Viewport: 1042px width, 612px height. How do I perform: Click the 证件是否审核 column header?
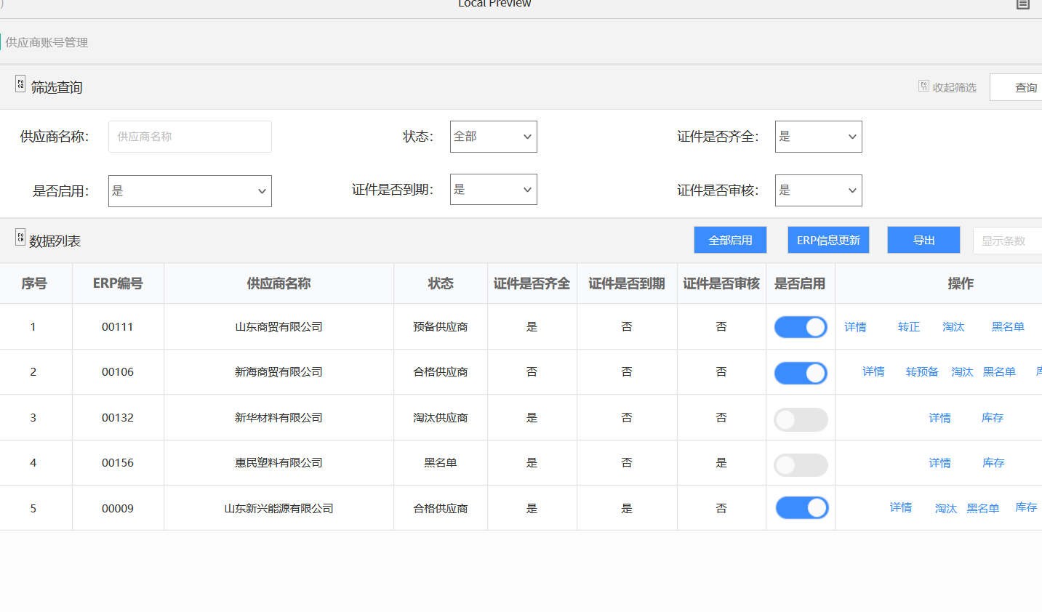(x=721, y=283)
